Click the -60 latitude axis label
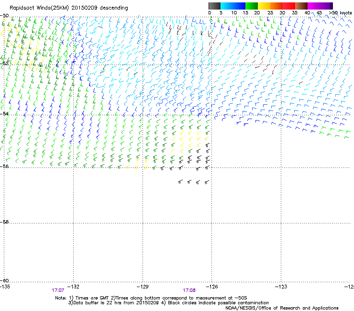Screen dimensions: 354x311 point(4,280)
